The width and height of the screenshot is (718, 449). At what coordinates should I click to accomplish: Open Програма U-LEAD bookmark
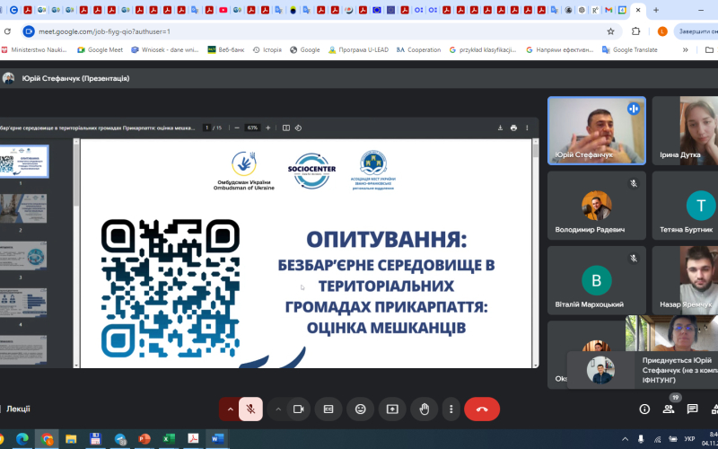[x=358, y=50]
